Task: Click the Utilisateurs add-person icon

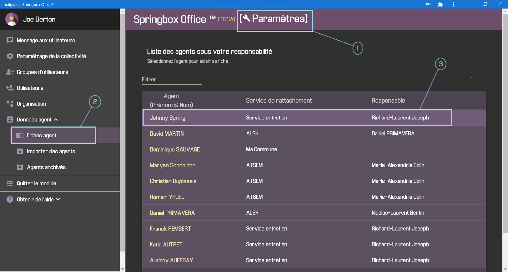Action: pyautogui.click(x=10, y=88)
